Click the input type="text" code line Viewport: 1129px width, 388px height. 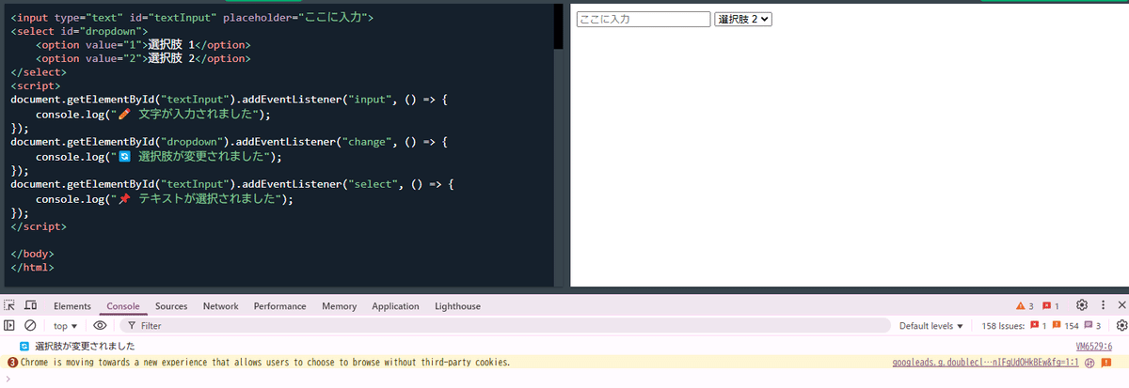tap(192, 17)
